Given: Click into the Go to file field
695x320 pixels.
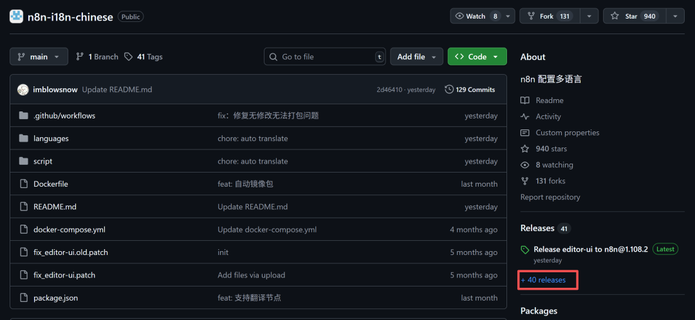Looking at the screenshot, I should (325, 57).
